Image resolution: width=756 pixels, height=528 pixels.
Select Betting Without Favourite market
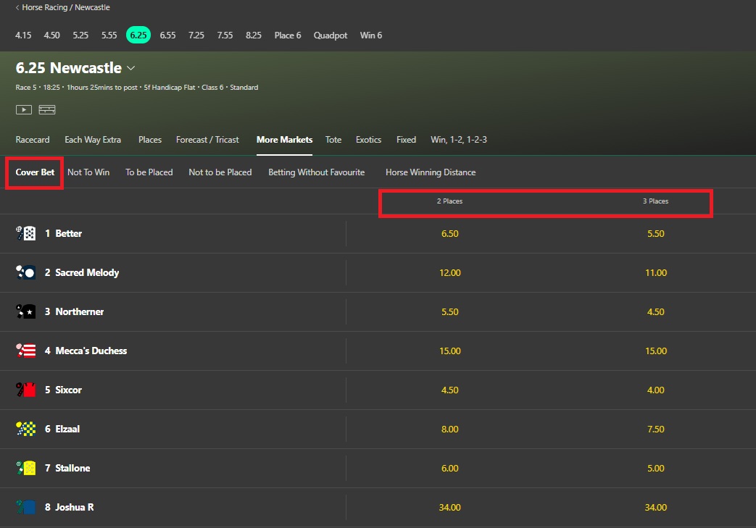click(316, 172)
